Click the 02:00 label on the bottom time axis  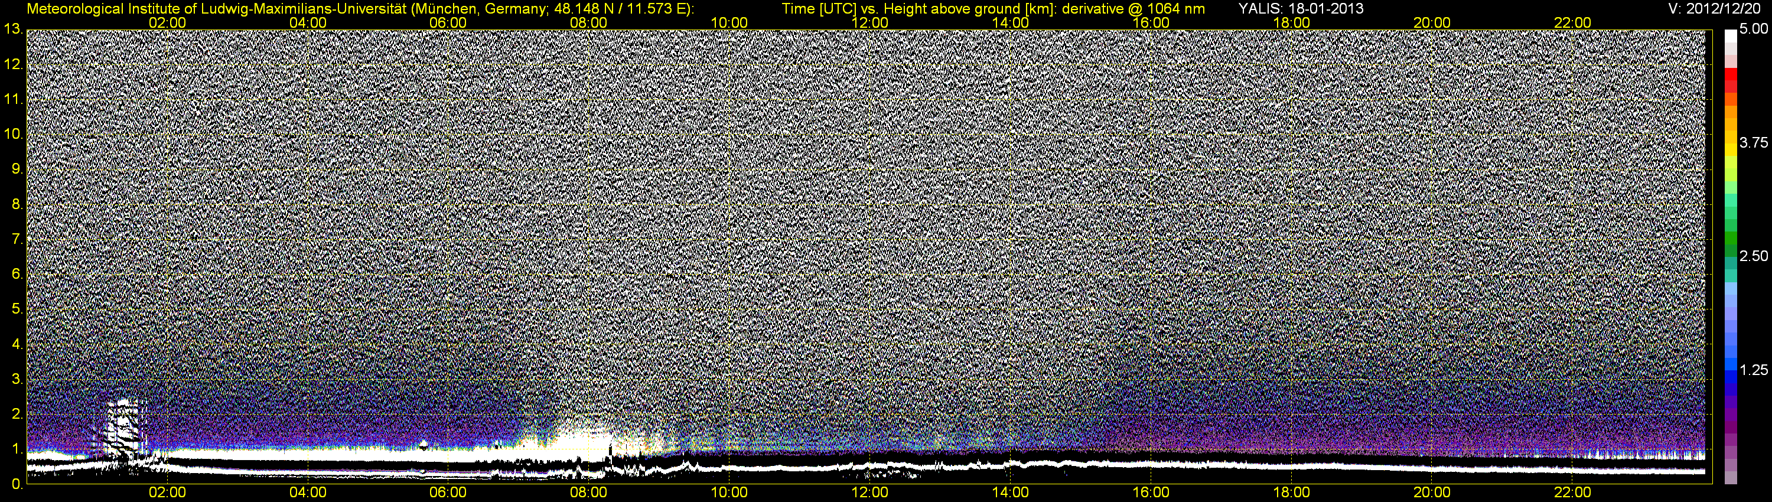(167, 493)
